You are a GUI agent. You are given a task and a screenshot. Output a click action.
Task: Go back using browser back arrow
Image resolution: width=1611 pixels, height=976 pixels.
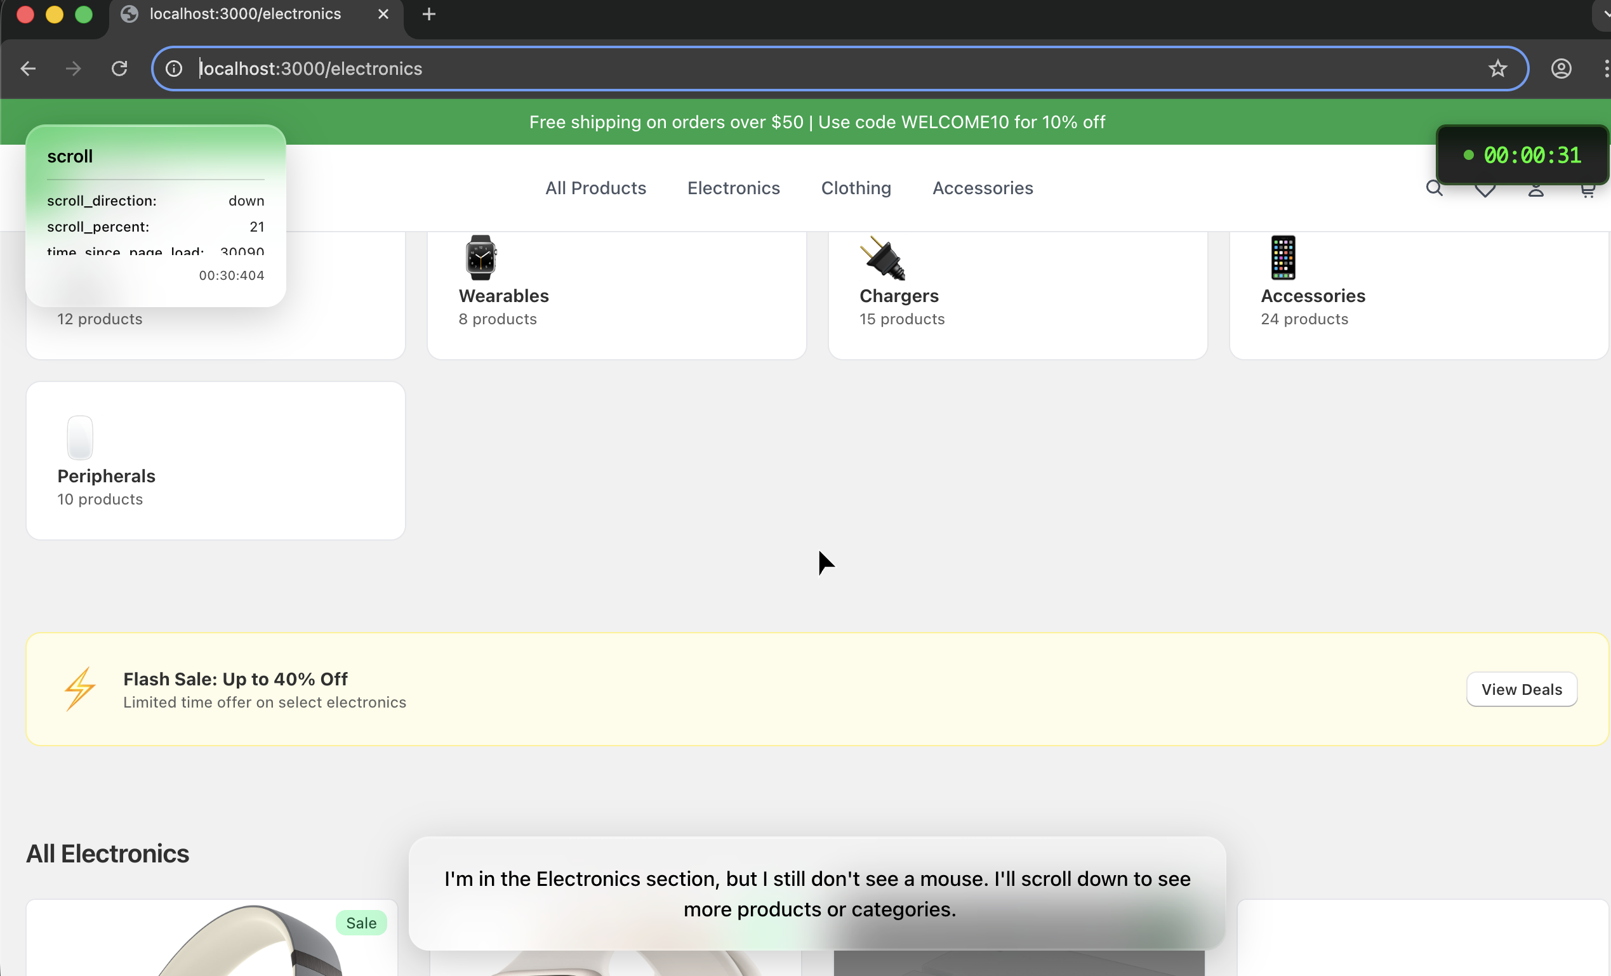pos(28,69)
